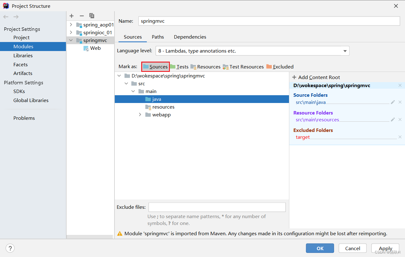Click the webapp folder icon
405x257 pixels.
(x=148, y=114)
